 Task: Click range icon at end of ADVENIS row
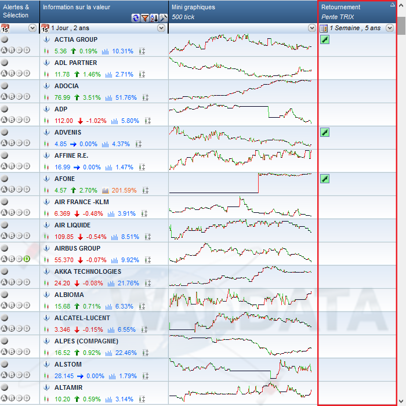coord(139,144)
